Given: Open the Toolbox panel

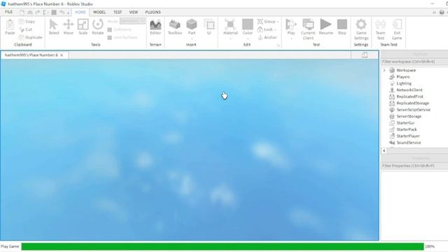Looking at the screenshot, I should click(x=174, y=27).
